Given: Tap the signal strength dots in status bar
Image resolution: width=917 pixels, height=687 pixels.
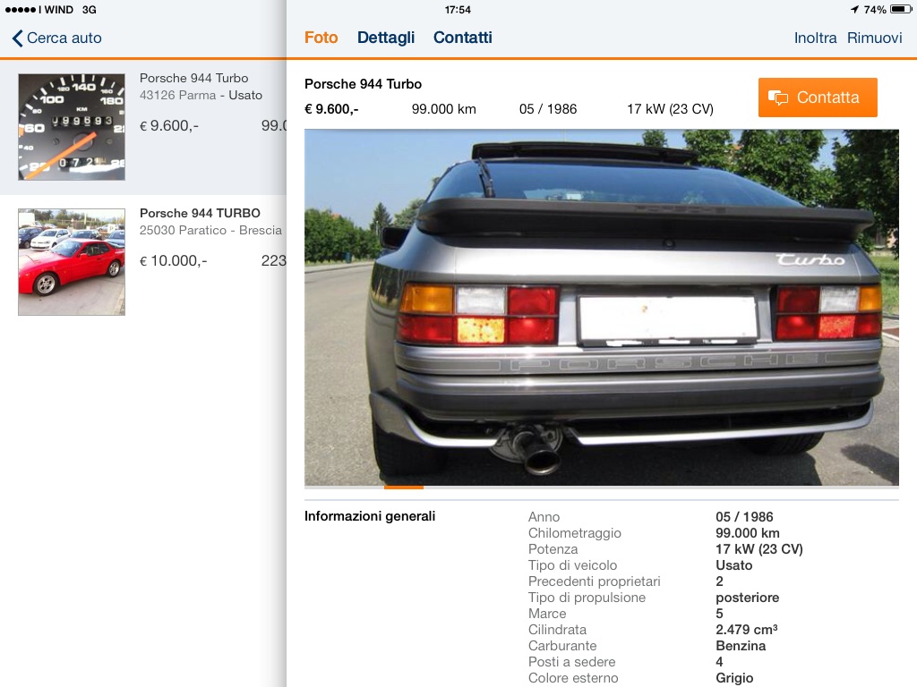Looking at the screenshot, I should pos(21,10).
